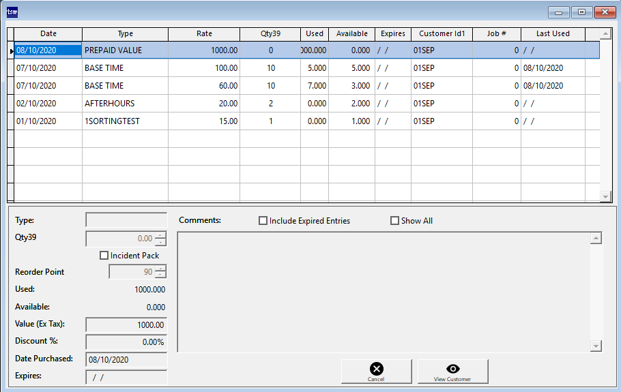Sort by the Rate column header
The width and height of the screenshot is (621, 392).
pos(204,33)
